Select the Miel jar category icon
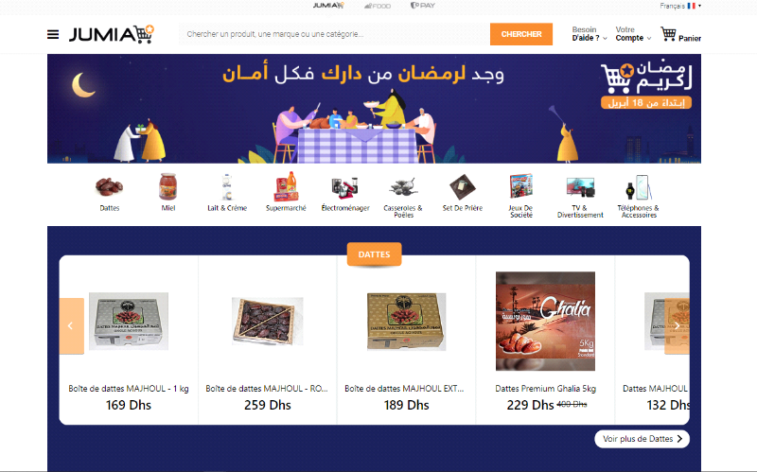This screenshot has height=472, width=757. (x=168, y=186)
